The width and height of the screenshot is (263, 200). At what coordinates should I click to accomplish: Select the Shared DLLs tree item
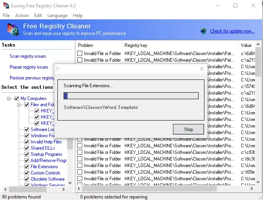tap(43, 148)
